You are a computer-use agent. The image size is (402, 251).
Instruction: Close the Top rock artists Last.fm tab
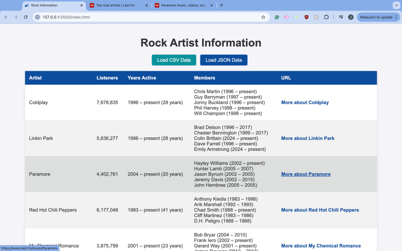pyautogui.click(x=146, y=5)
